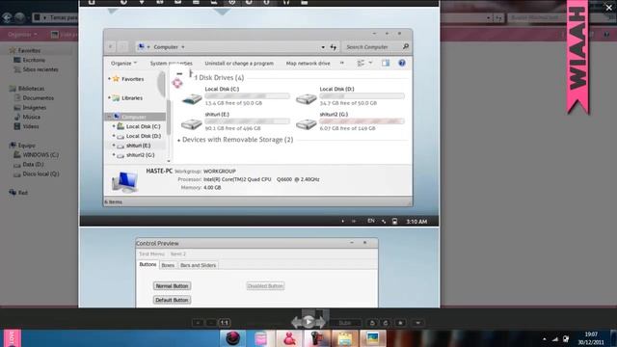Viewport: 617px width, 347px height.
Task: Switch to Bars and Sliders tab
Action: click(198, 265)
